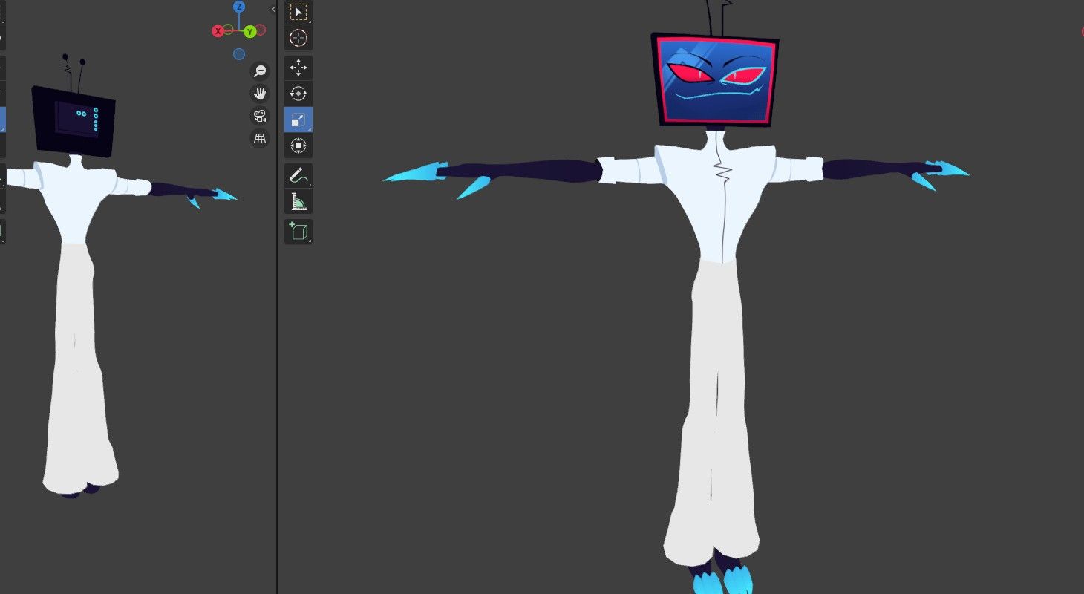
Task: Select the Annotate pencil tool
Action: [x=298, y=176]
